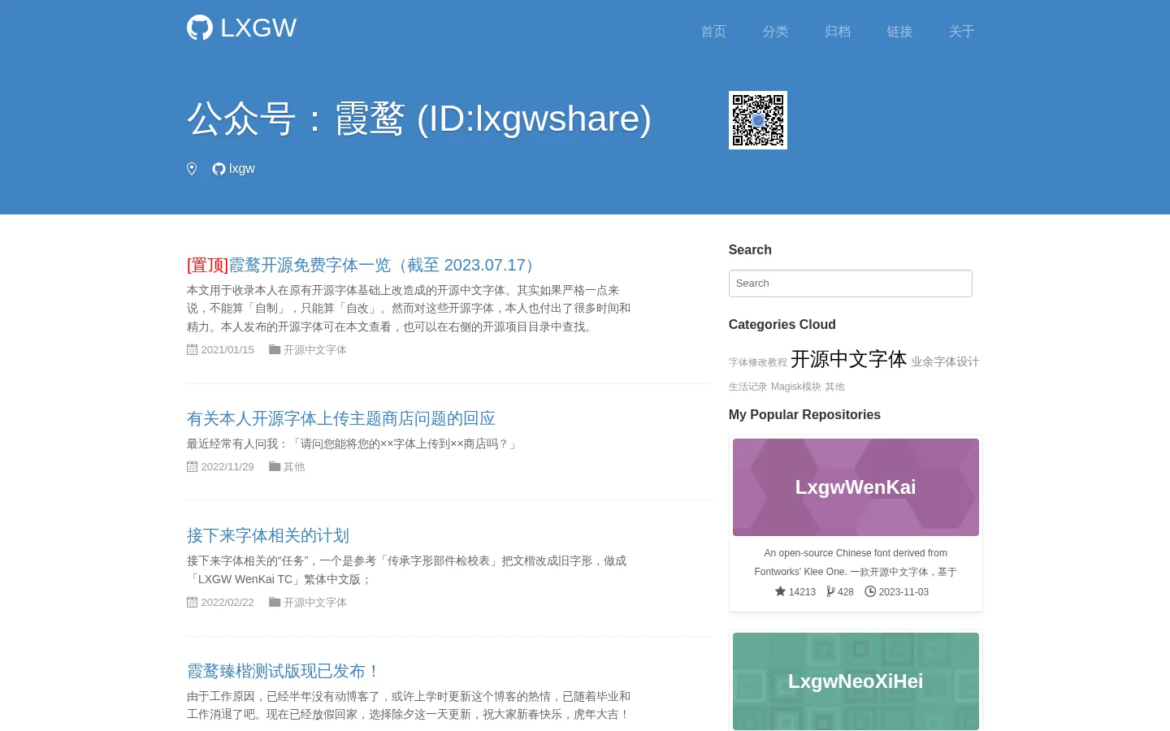Click the GitHub logo beside LXGW title

pos(200,28)
